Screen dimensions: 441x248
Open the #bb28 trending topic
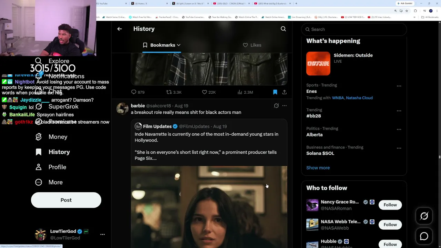(314, 116)
